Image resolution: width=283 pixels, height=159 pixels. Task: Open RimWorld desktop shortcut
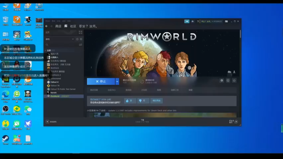pyautogui.click(x=39, y=7)
